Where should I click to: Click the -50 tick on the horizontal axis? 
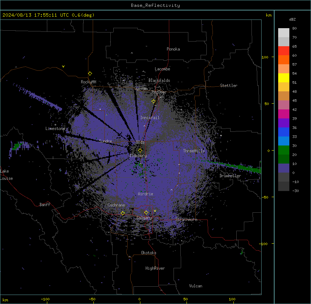coord(92,299)
